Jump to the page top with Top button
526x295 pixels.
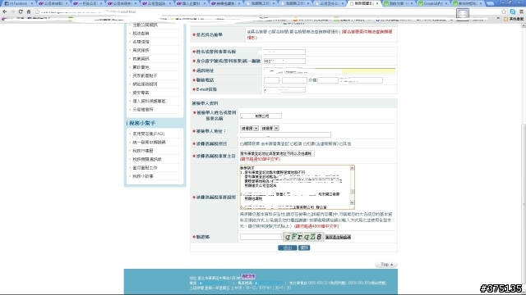click(x=385, y=265)
